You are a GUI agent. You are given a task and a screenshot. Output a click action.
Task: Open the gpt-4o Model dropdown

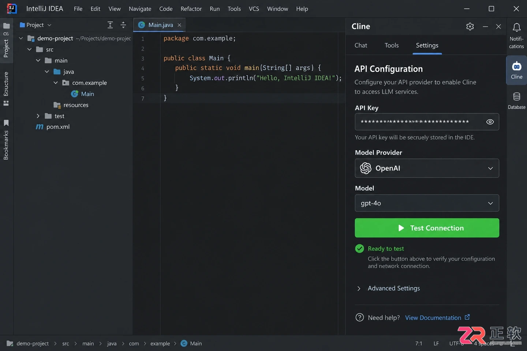(427, 203)
